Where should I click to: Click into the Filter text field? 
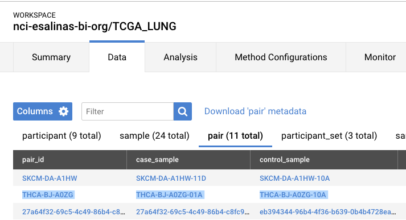point(128,111)
